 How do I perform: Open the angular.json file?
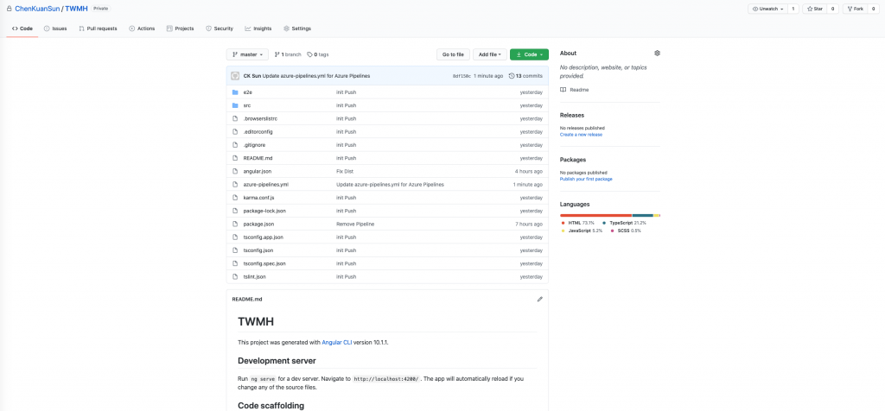pos(258,171)
